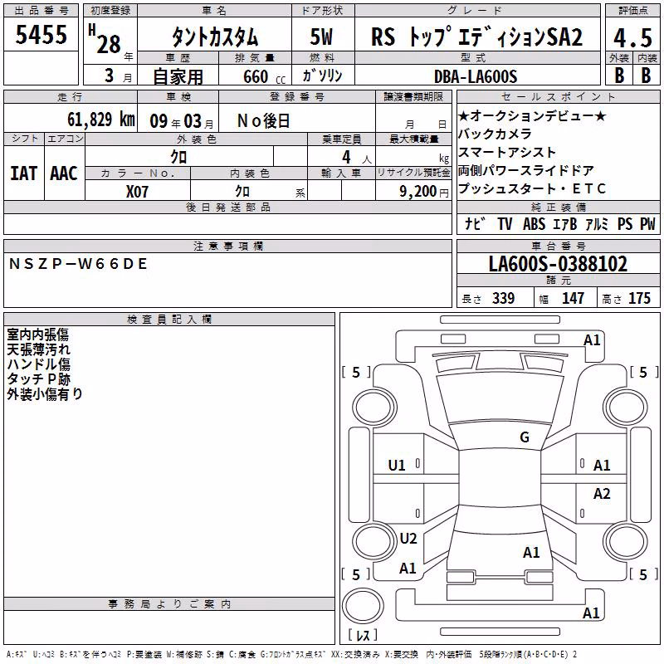664x664 pixels.
Task: Select mileage 61,829 km
Action: click(x=101, y=120)
